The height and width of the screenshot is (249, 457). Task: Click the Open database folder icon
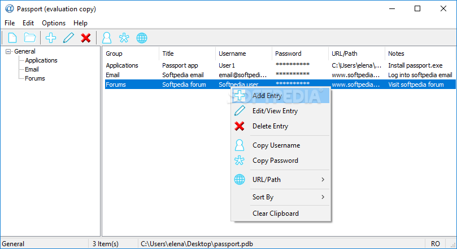pos(30,38)
